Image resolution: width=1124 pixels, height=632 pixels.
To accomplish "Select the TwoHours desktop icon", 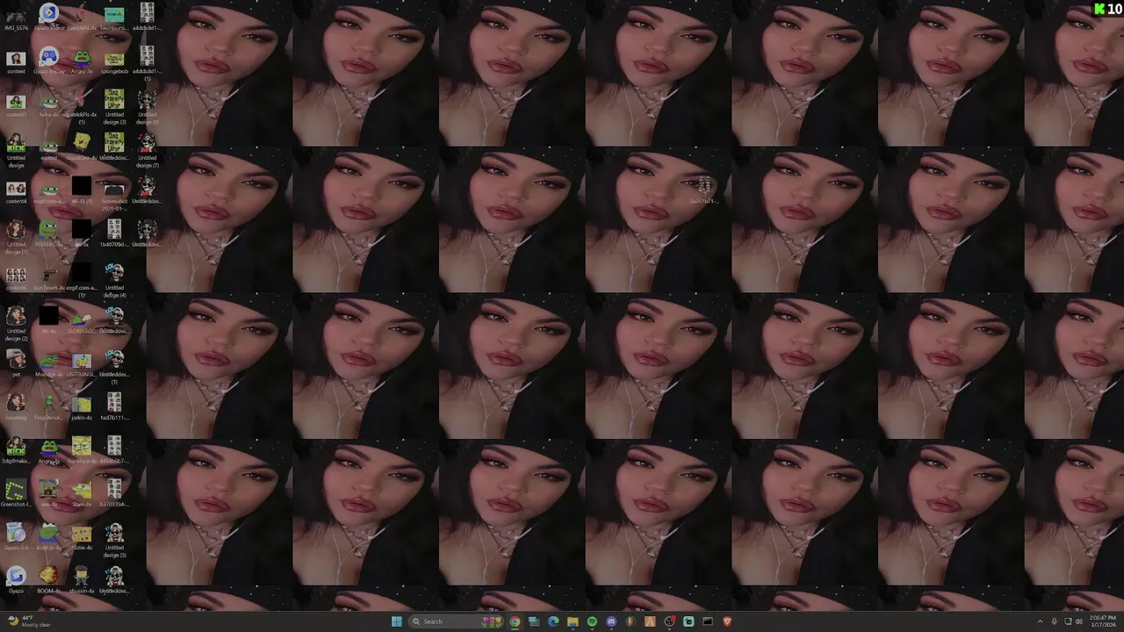I will pos(114,17).
